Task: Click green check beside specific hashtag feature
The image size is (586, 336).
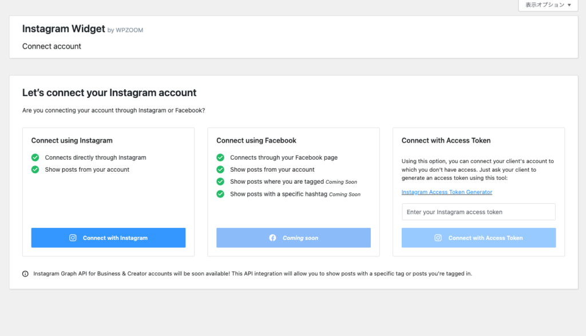Action: click(x=220, y=194)
